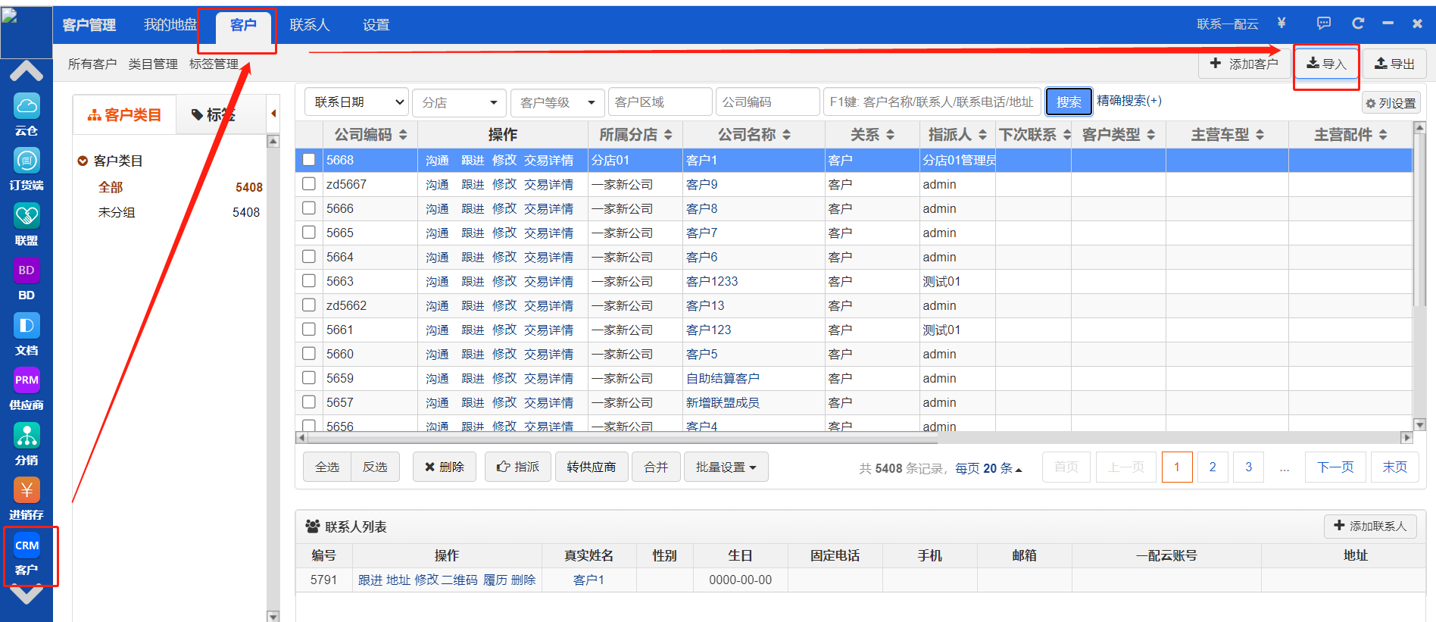Screen dimensions: 1436x622
Task: Click the 客户区域 input field
Action: 660,102
